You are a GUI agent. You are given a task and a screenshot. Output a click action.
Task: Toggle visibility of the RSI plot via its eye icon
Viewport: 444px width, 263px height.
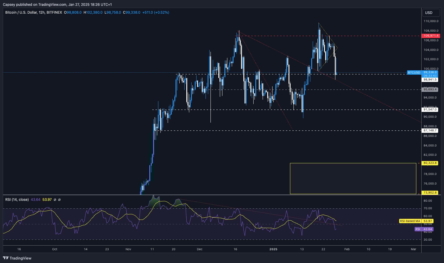55,200
